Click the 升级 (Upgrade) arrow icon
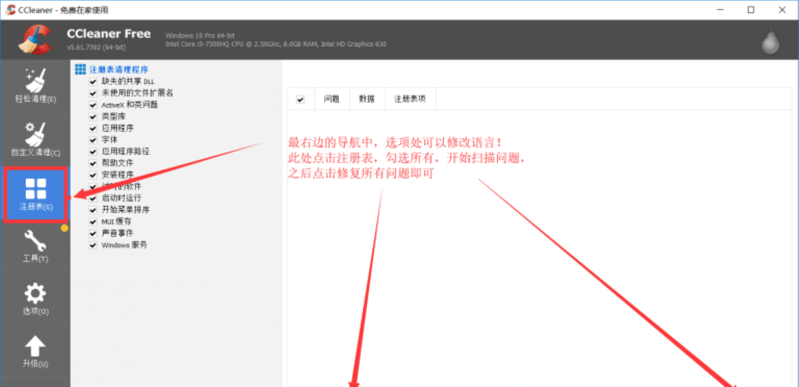 (35, 350)
